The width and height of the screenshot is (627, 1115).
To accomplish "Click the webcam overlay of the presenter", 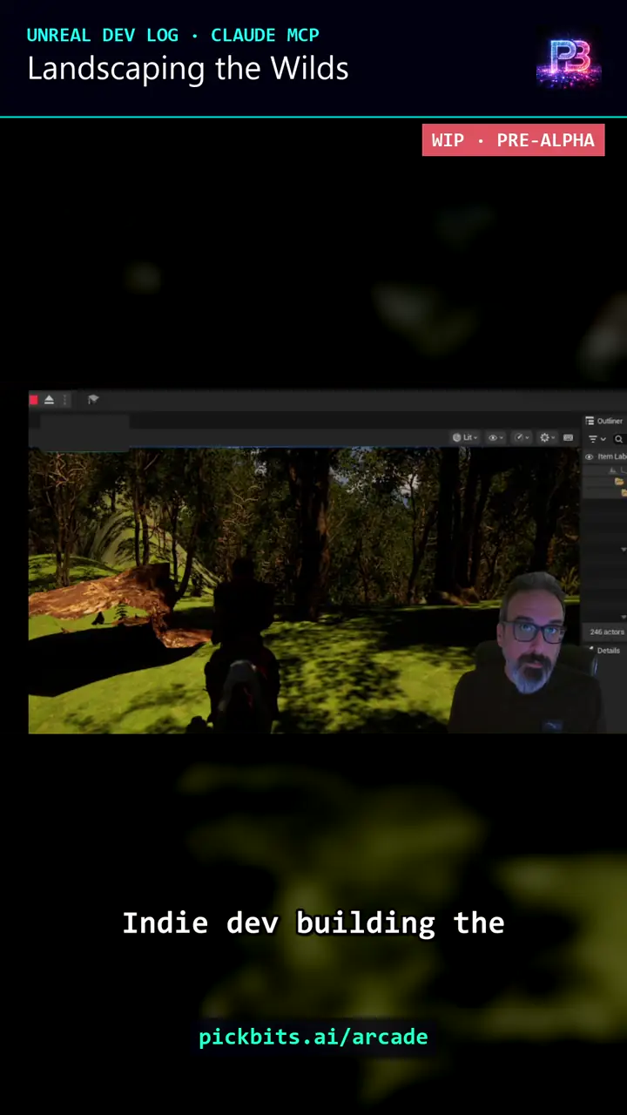I will (527, 653).
